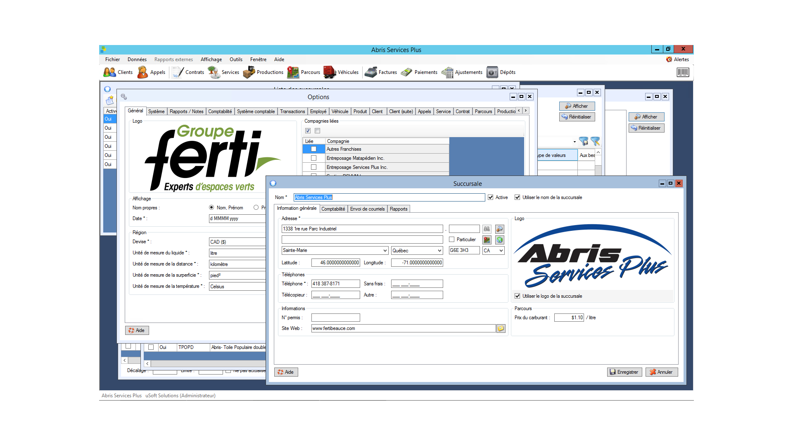Toggle the Active checkbox
The width and height of the screenshot is (793, 446).
click(x=491, y=197)
